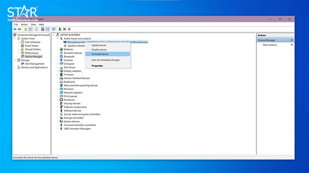The image size is (309, 173).
Task: Click the Update driver software toolbar icon
Action: click(x=60, y=29)
